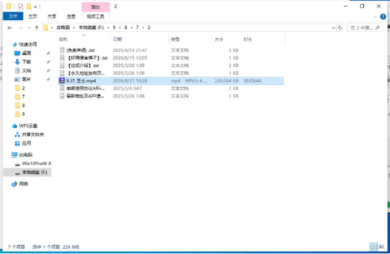Switch to the 主页 ribbon tab
This screenshot has height=254, width=390.
32,16
